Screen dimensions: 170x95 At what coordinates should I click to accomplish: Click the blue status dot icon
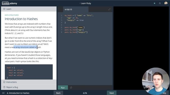click(x=155, y=3)
